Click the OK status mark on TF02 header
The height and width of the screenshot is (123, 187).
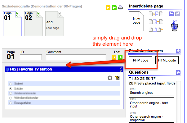pos(121,70)
